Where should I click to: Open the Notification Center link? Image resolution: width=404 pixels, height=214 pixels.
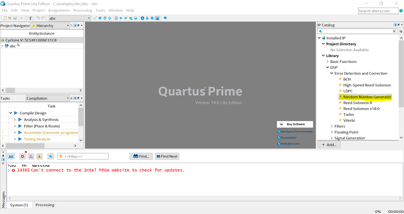pyautogui.click(x=290, y=144)
